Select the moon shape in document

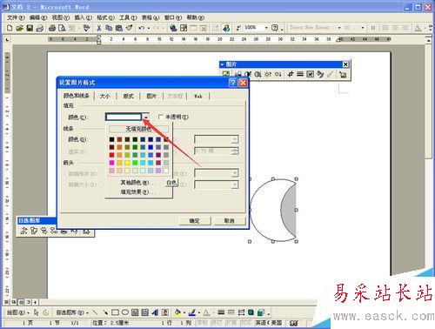tap(273, 211)
